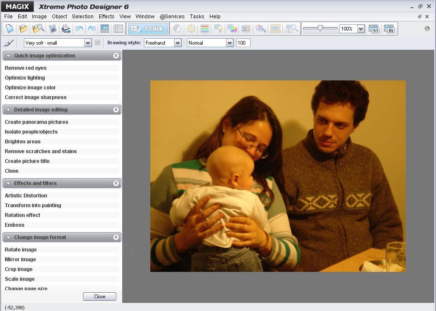Image resolution: width=436 pixels, height=311 pixels.
Task: Adjust the zoom slider on the toolbar
Action: click(x=320, y=29)
